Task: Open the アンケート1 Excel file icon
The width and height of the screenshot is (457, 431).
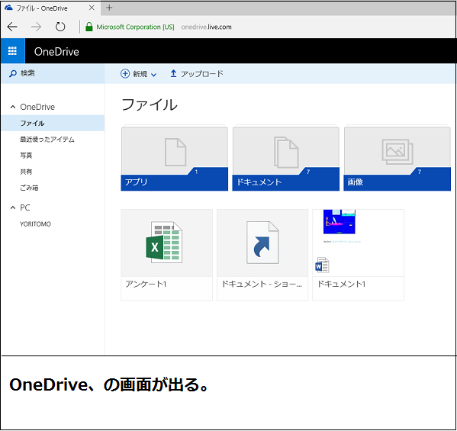Action: pyautogui.click(x=164, y=243)
